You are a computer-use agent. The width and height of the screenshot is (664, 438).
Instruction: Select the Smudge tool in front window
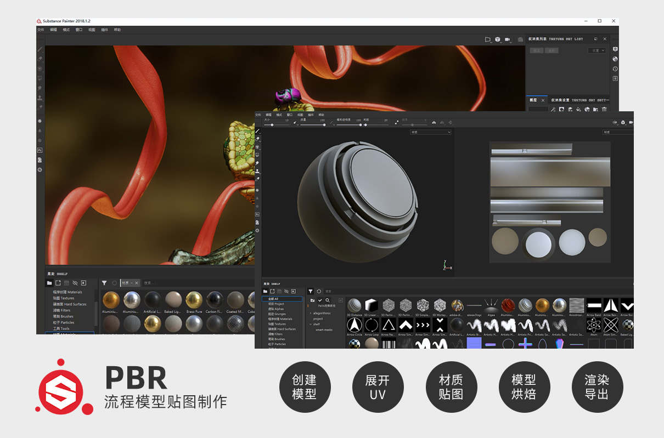pos(257,163)
